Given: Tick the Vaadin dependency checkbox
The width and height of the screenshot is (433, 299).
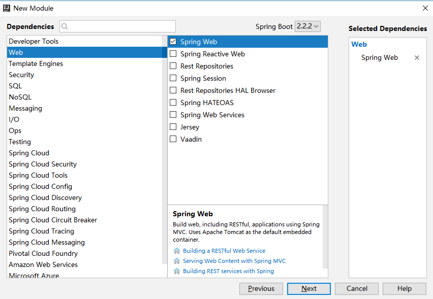Looking at the screenshot, I should click(x=173, y=139).
